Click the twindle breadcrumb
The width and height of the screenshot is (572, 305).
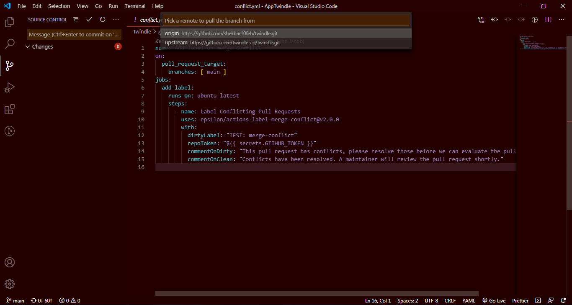(142, 31)
